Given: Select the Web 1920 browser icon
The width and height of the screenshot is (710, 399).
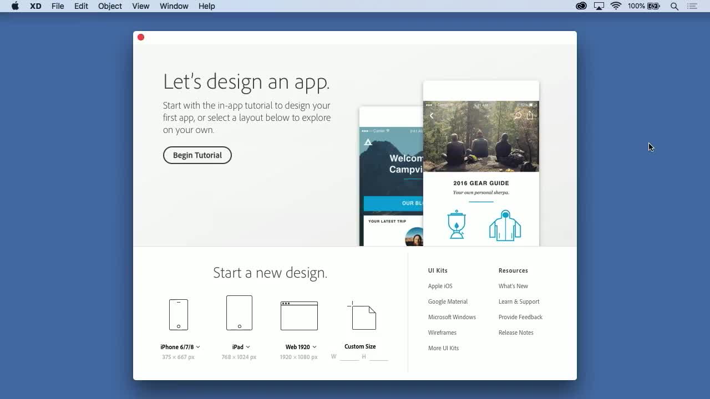Looking at the screenshot, I should coord(299,316).
